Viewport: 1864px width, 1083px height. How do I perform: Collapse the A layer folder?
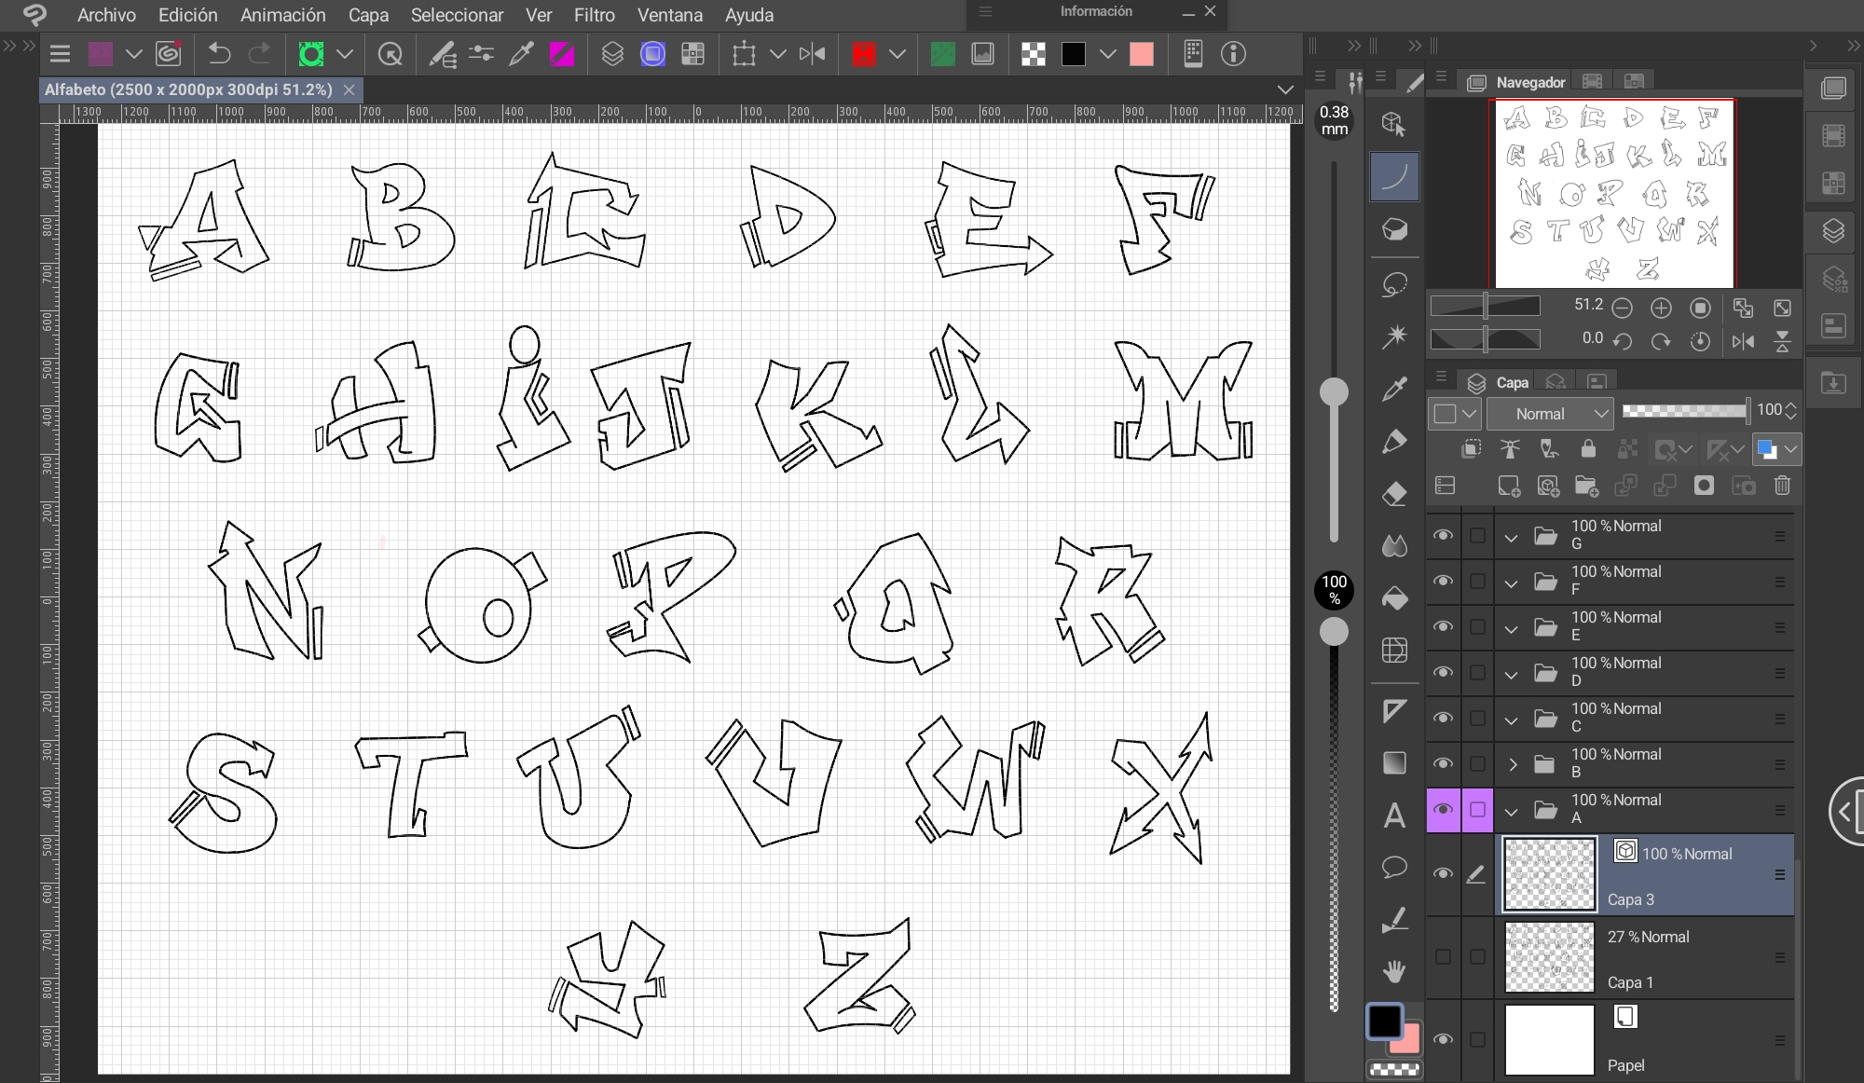[x=1512, y=810]
